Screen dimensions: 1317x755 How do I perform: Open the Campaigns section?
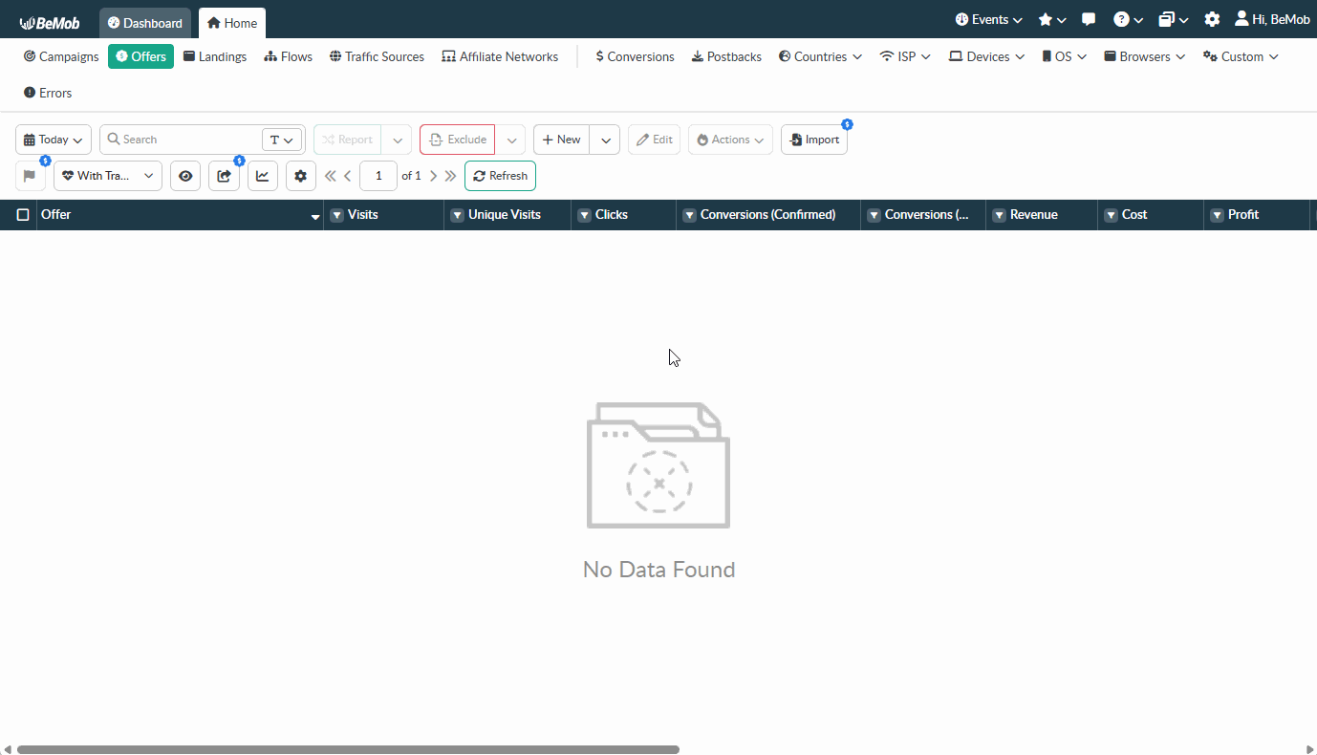pyautogui.click(x=61, y=56)
